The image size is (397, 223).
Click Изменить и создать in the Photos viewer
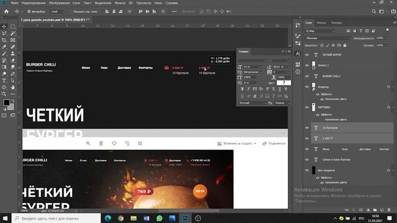(x=237, y=143)
